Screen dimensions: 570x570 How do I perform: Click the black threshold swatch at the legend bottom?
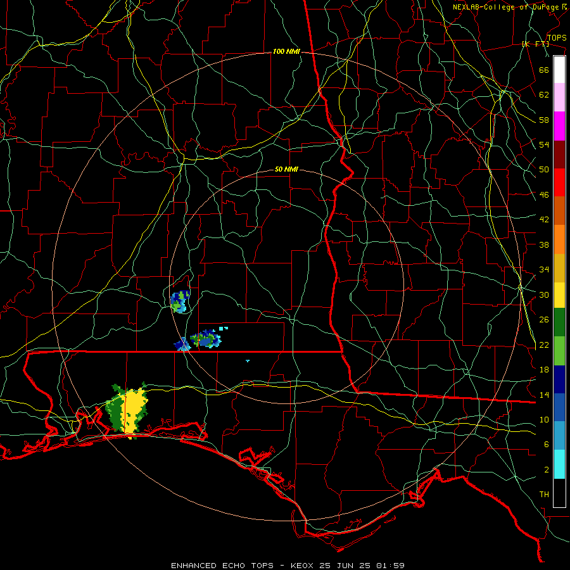tap(559, 493)
